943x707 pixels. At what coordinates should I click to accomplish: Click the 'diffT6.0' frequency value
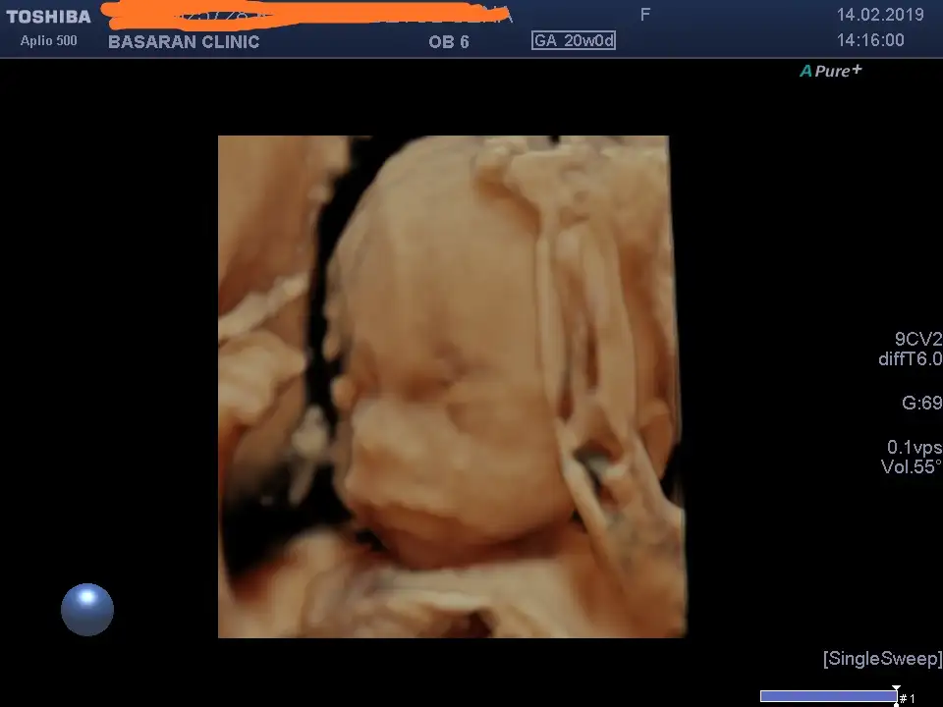tap(910, 359)
